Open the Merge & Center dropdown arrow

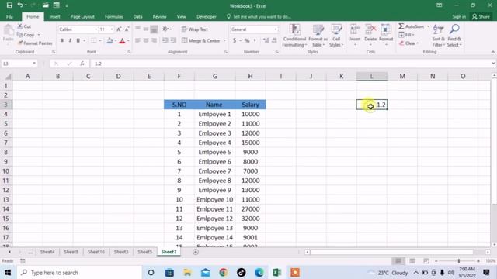coord(224,40)
